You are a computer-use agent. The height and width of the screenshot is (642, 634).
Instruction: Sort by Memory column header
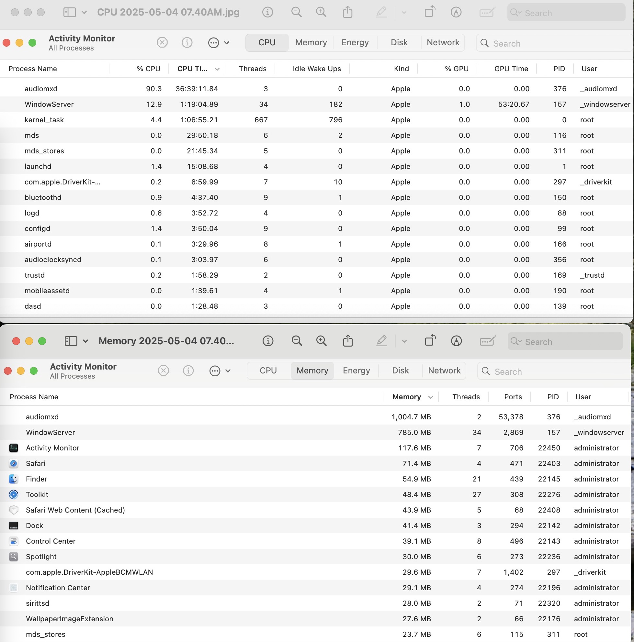pyautogui.click(x=411, y=397)
